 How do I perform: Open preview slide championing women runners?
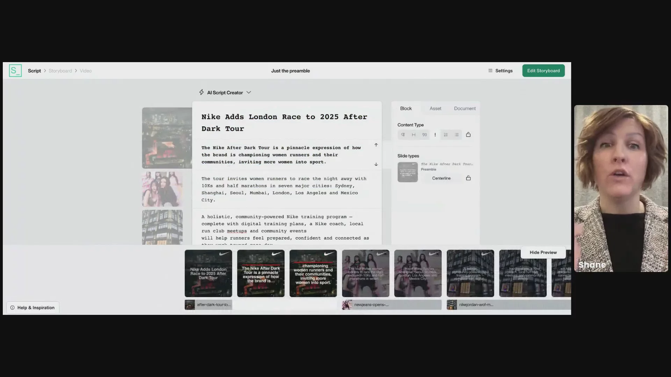coord(313,273)
